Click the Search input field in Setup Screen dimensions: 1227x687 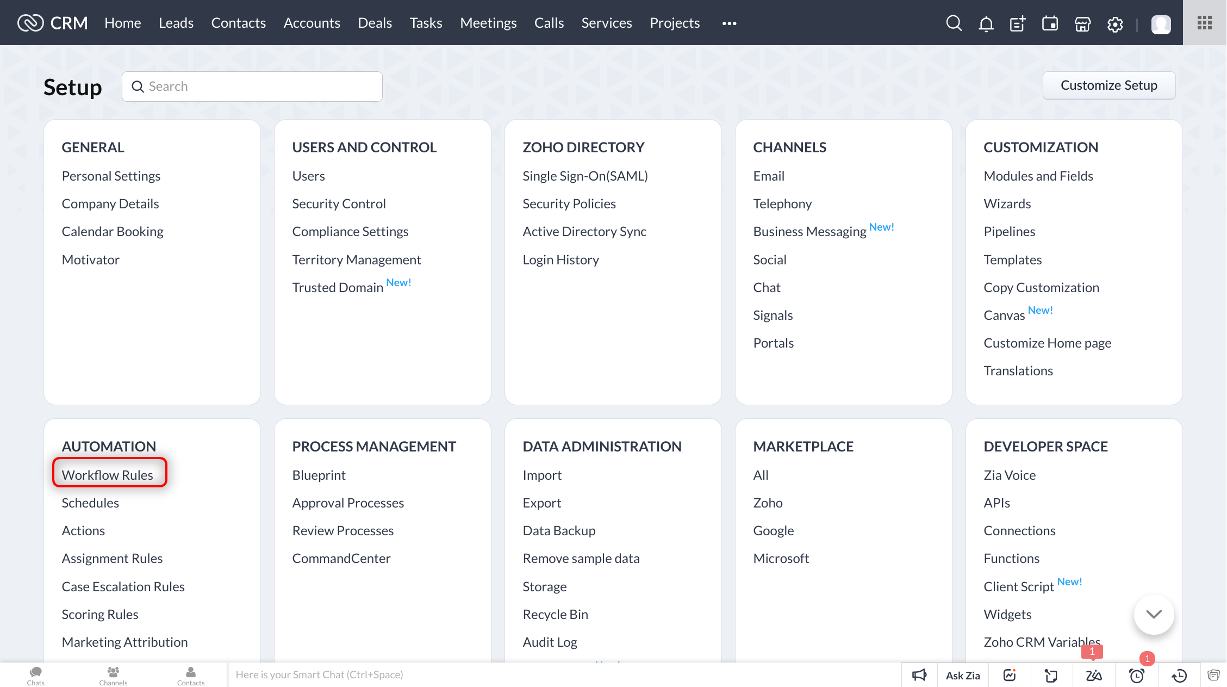(x=252, y=85)
